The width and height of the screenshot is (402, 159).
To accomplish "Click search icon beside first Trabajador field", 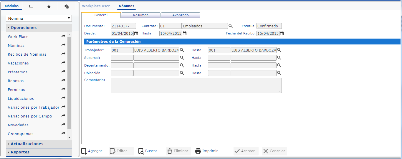I will pyautogui.click(x=182, y=50).
